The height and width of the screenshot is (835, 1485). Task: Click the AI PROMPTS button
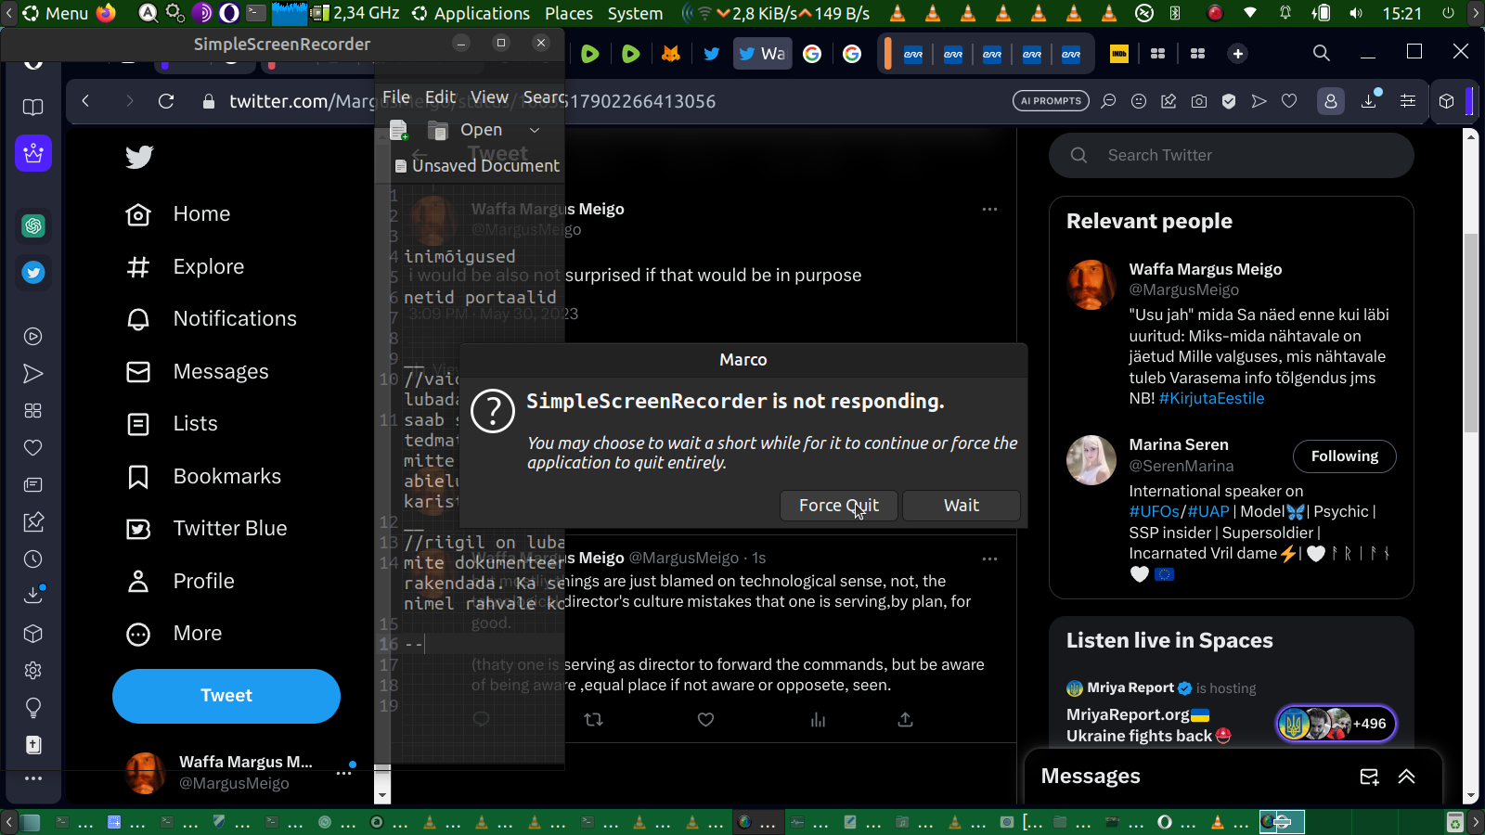1051,101
